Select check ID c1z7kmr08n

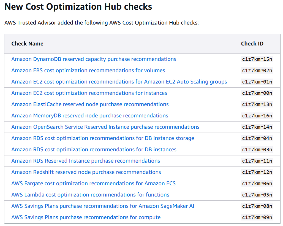click(257, 206)
